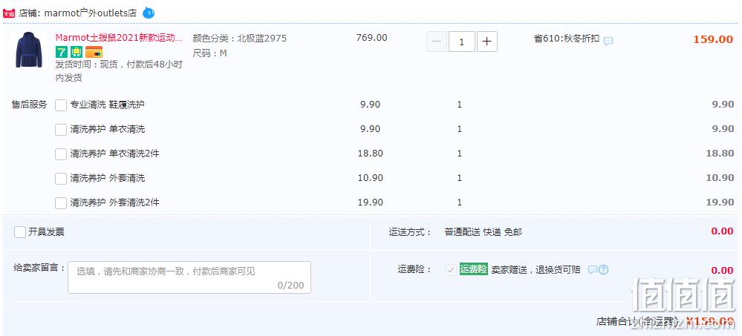Viewport: 742px width, 336px height.
Task: Click the orange 159.00 item subtotal
Action: 713,39
